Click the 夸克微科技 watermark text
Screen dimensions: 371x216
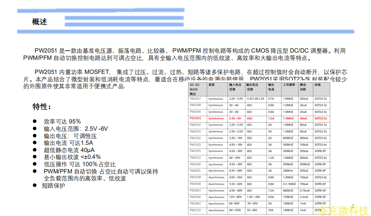point(344,210)
